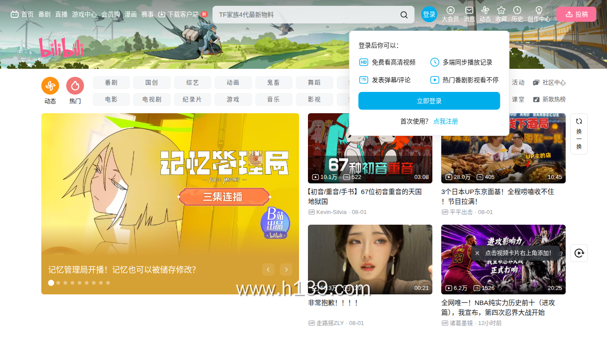This screenshot has height=341, width=607.
Task: Click the 下载客户端 download link
Action: coord(183,14)
